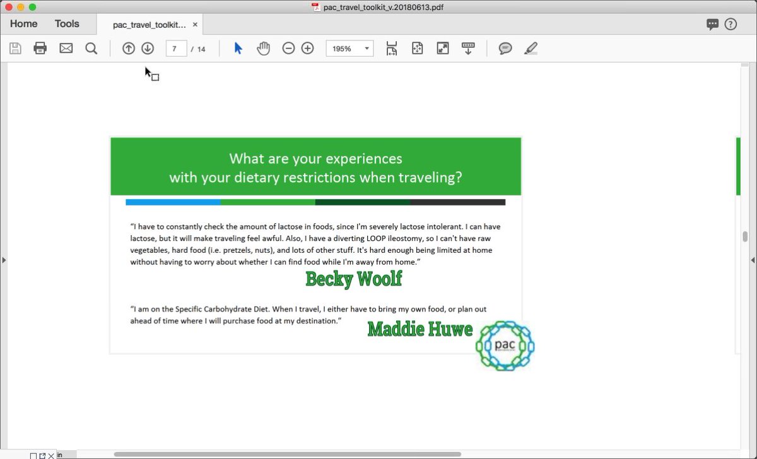
Task: Go to previous page arrow
Action: pyautogui.click(x=129, y=49)
